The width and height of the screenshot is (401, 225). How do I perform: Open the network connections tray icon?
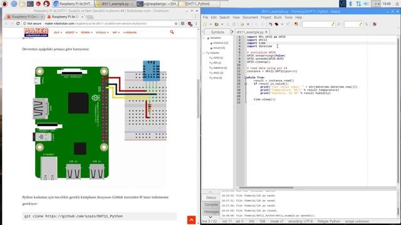point(358,4)
